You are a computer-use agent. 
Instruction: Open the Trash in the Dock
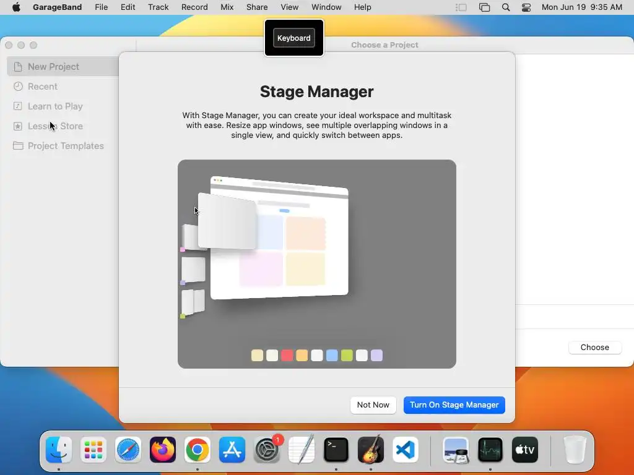(x=575, y=450)
